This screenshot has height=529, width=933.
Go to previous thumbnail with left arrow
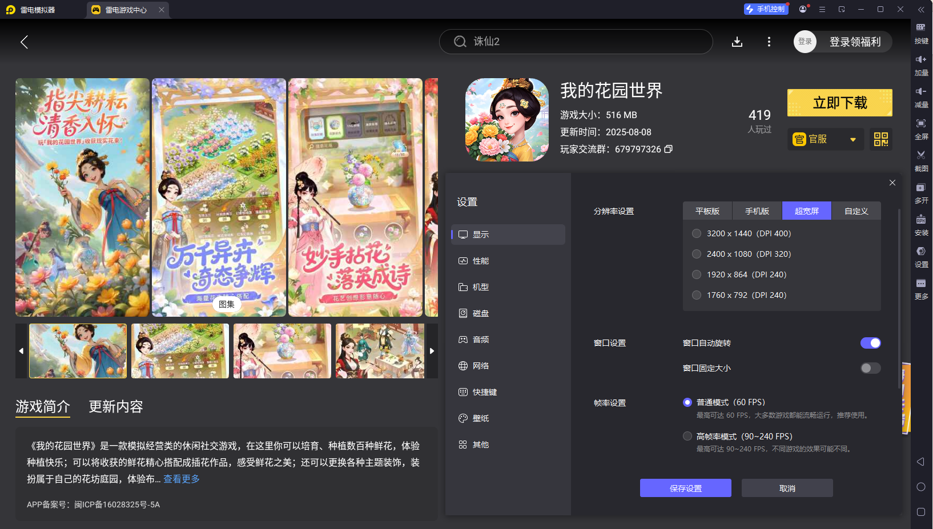[x=21, y=351]
